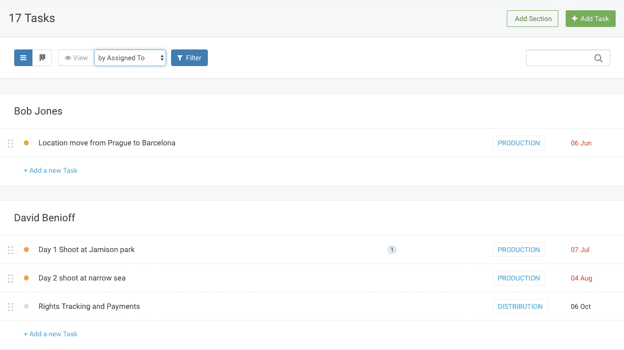
Task: Grab the drag handle for Day 2 shoot
Action: (x=10, y=278)
